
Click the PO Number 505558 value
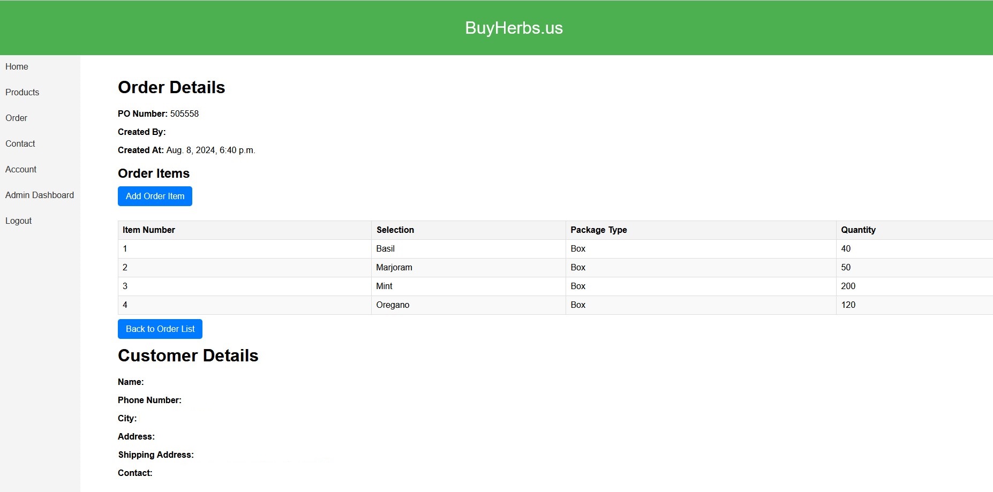184,113
